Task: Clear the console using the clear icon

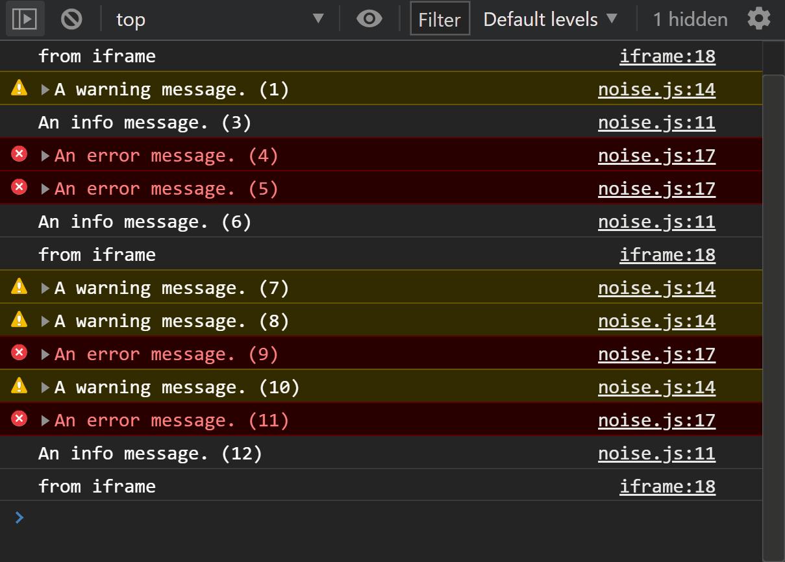Action: 71,19
